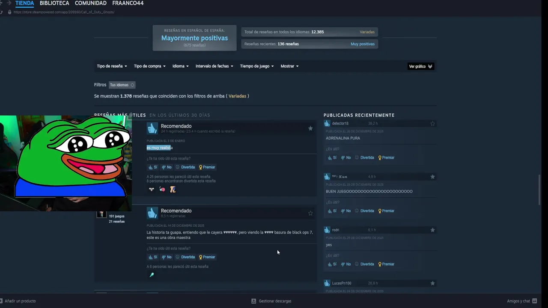Premiar rodri's yes review
The image size is (548, 308).
click(386, 264)
